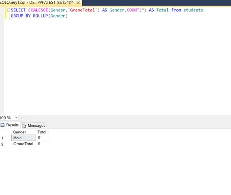The height and width of the screenshot is (195, 231).
Task: Switch to the Messages tab
Action: tap(34, 126)
